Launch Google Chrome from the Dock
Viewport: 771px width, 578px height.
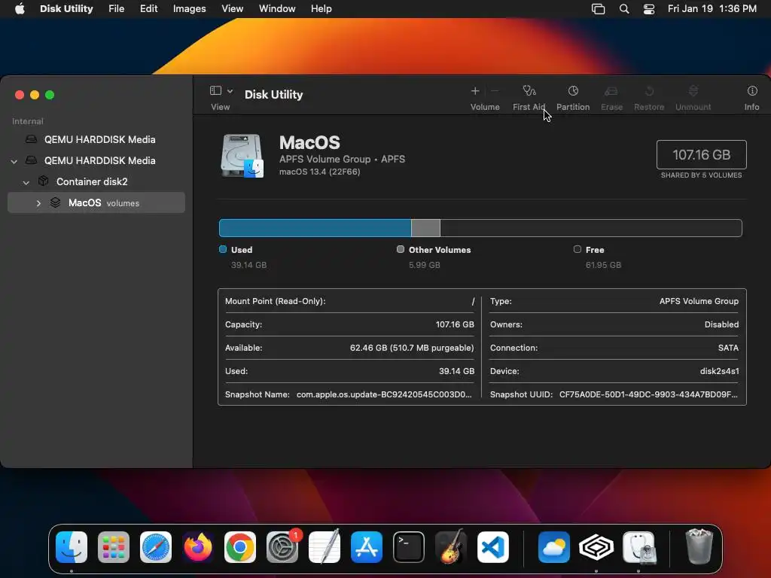240,547
